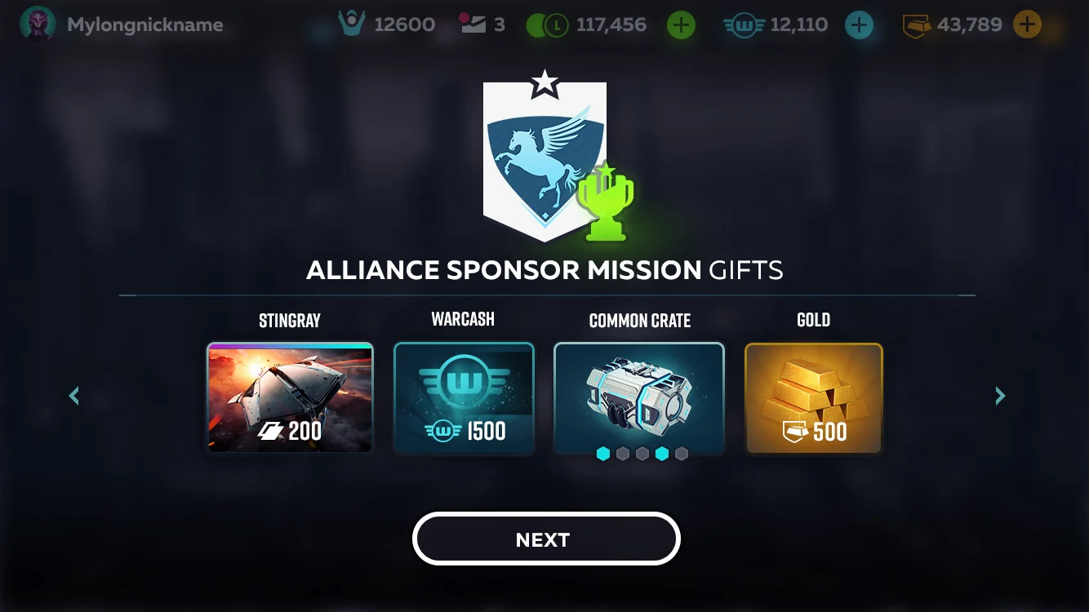Viewport: 1089px width, 612px height.
Task: Click the winged Warcash currency icon in top bar
Action: click(x=744, y=26)
